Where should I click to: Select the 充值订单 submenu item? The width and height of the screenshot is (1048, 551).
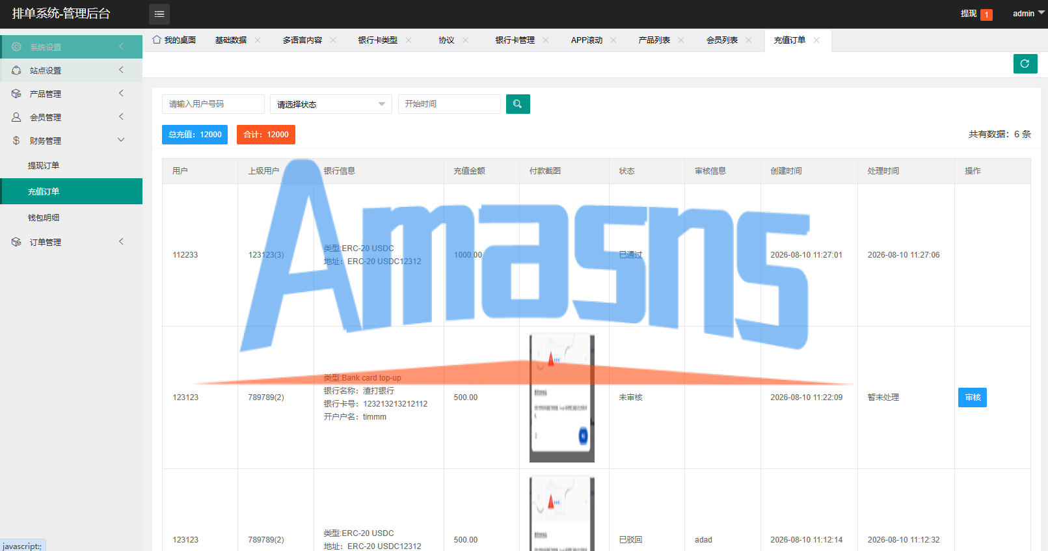pos(71,191)
